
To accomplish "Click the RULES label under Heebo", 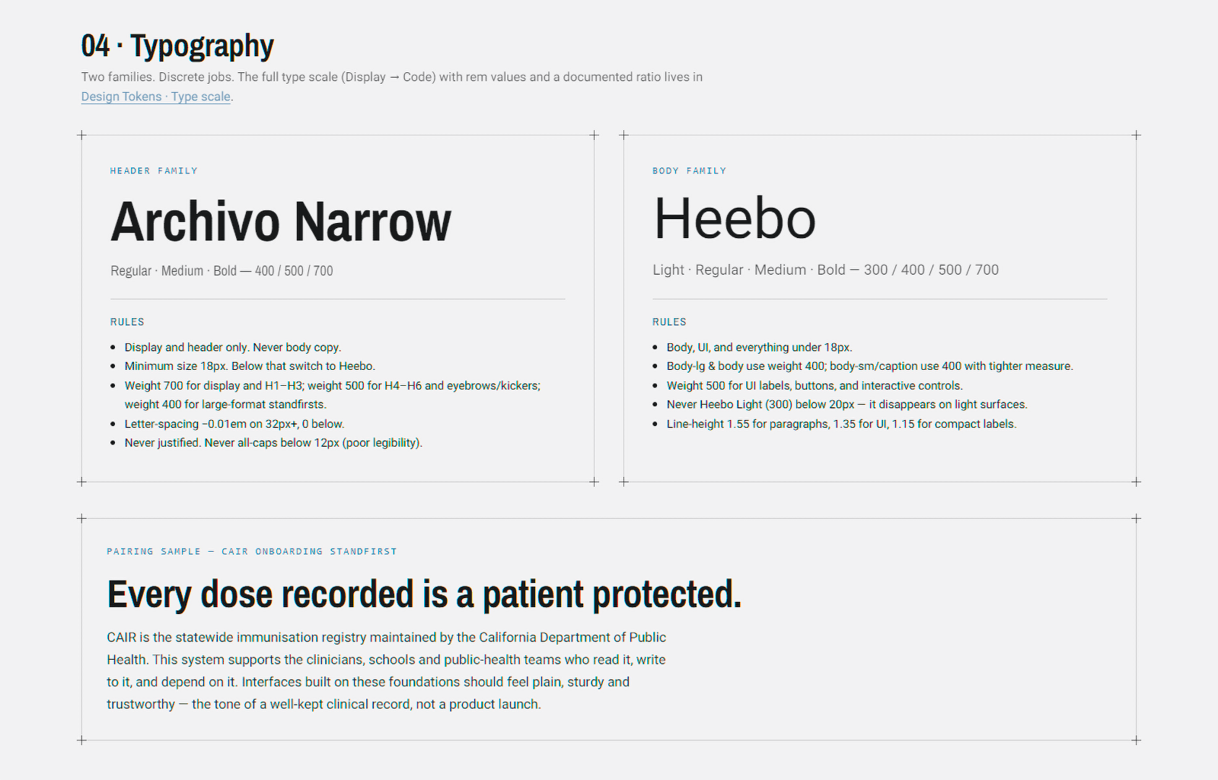I will pyautogui.click(x=669, y=322).
